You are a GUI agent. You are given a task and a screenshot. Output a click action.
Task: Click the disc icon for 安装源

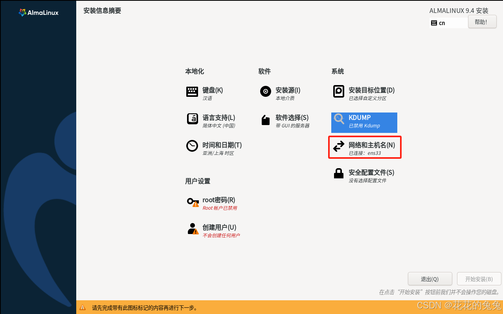pos(266,91)
